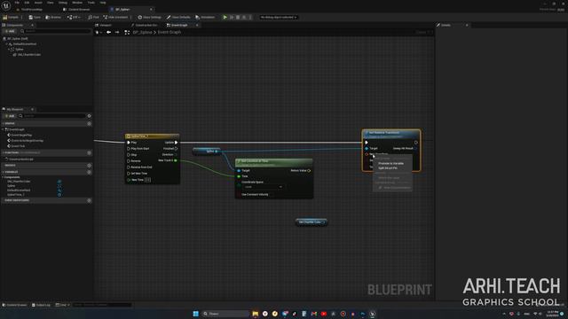568x319 pixels.
Task: Open the debug object selection dropdown
Action: click(278, 17)
